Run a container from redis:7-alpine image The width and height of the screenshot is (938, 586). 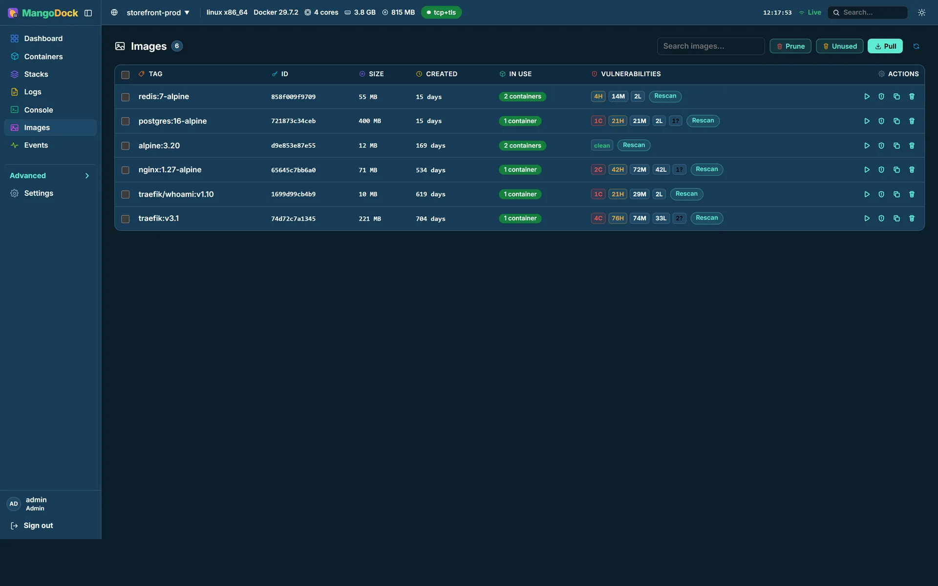[x=867, y=97]
